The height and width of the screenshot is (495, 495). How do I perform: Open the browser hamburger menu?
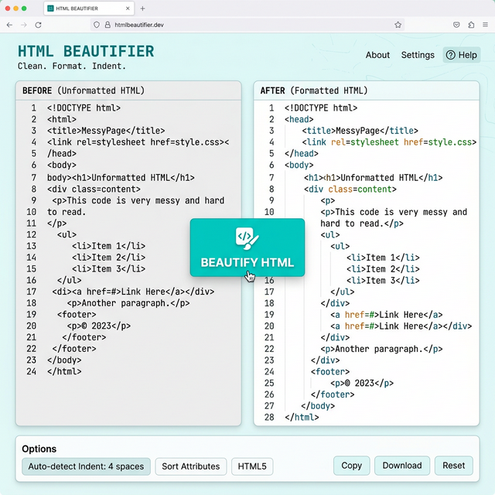click(x=486, y=25)
